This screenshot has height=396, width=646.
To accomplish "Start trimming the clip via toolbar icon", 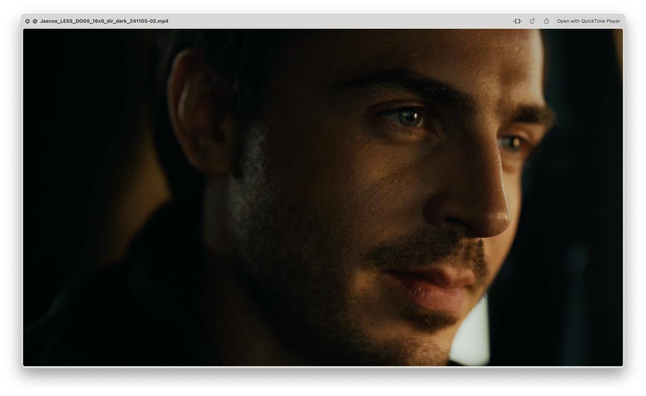I will 517,21.
